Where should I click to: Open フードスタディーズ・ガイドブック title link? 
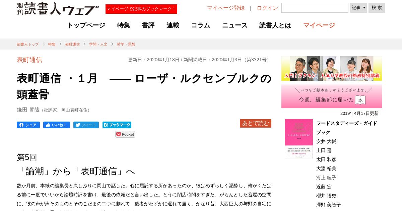click(x=347, y=128)
